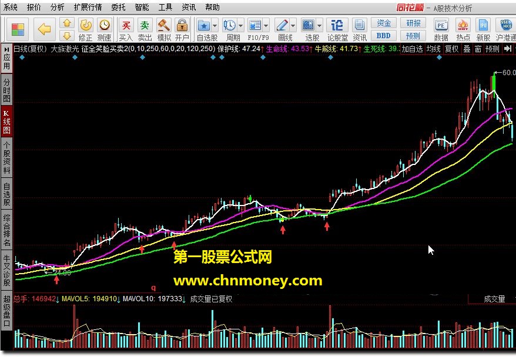Click the down arrow toolbar icon
516x357 pixels.
click(67, 35)
